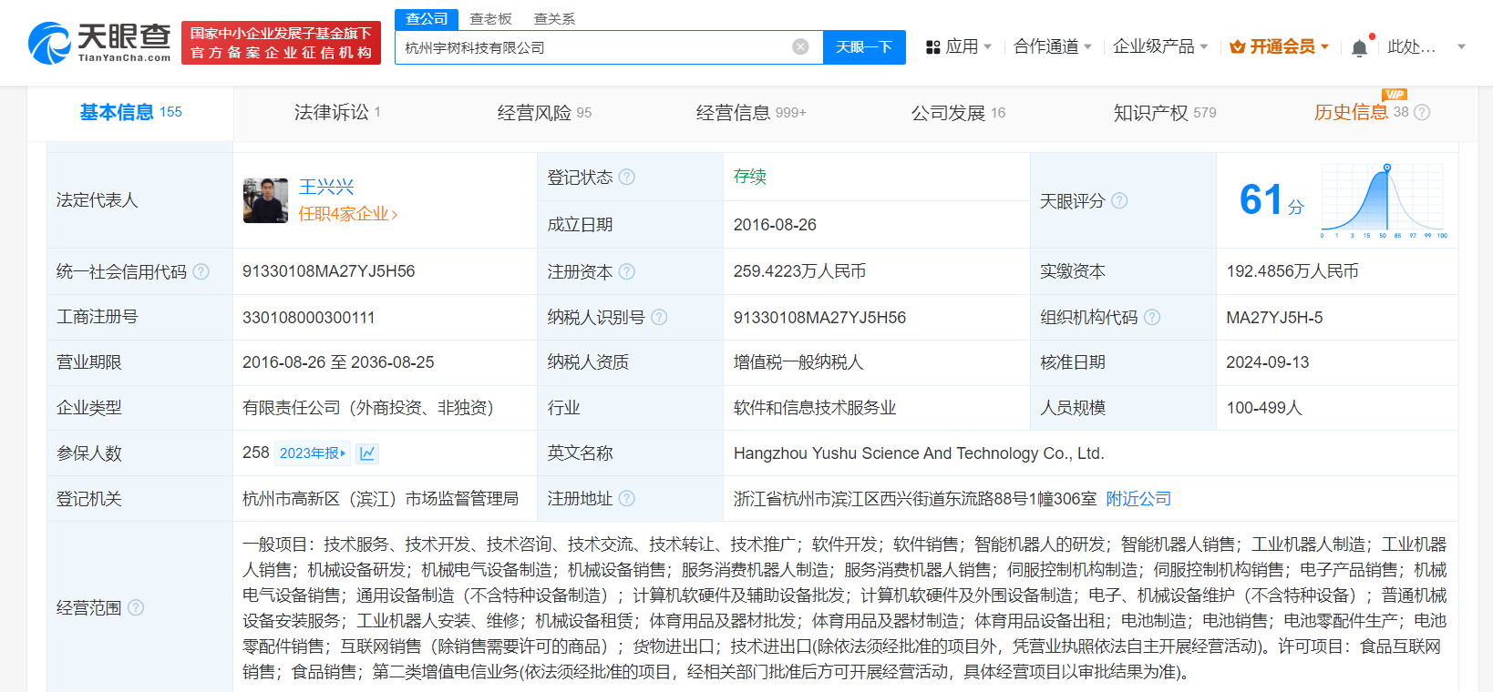Click help icon next to 登记状态
This screenshot has width=1493, height=692.
coord(627,178)
